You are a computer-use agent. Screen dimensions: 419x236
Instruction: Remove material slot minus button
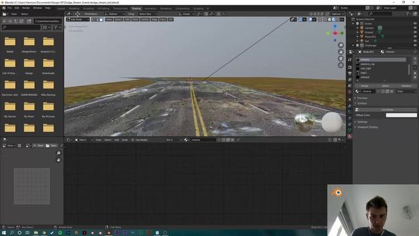point(415,63)
